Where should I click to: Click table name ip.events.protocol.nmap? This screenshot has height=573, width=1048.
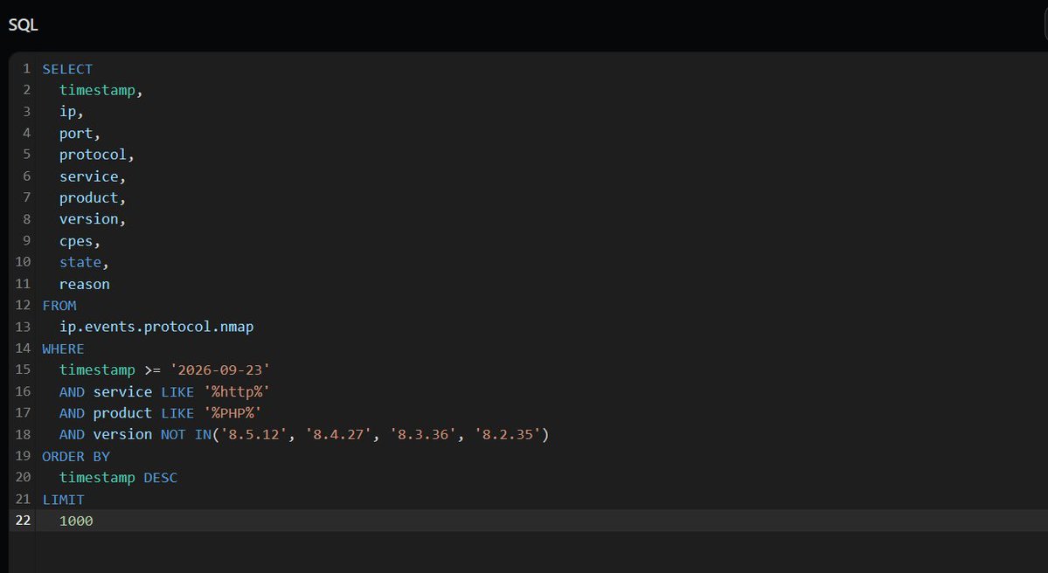[156, 327]
